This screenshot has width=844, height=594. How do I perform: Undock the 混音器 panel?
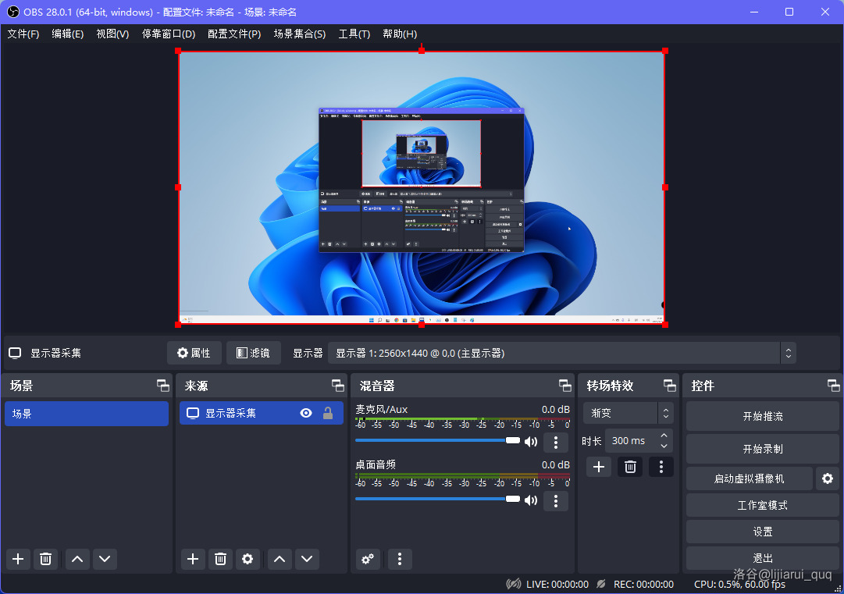coord(565,386)
